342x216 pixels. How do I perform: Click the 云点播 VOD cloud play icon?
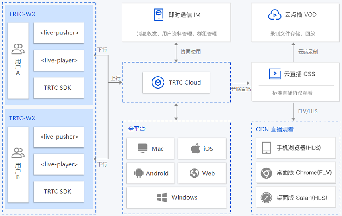[x=274, y=14]
